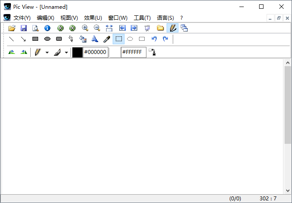
Task: Click the blue left arrow frame icon
Action: pos(122,28)
